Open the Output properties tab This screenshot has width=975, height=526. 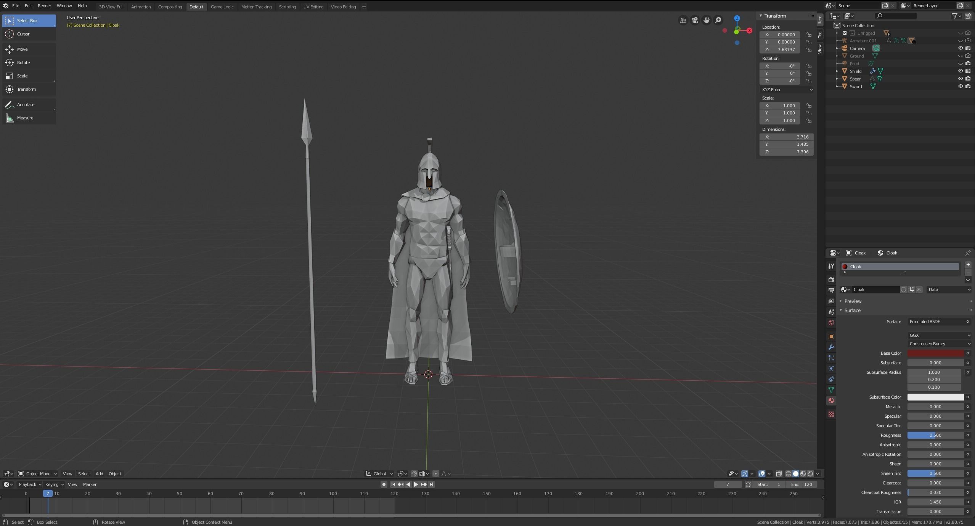831,291
